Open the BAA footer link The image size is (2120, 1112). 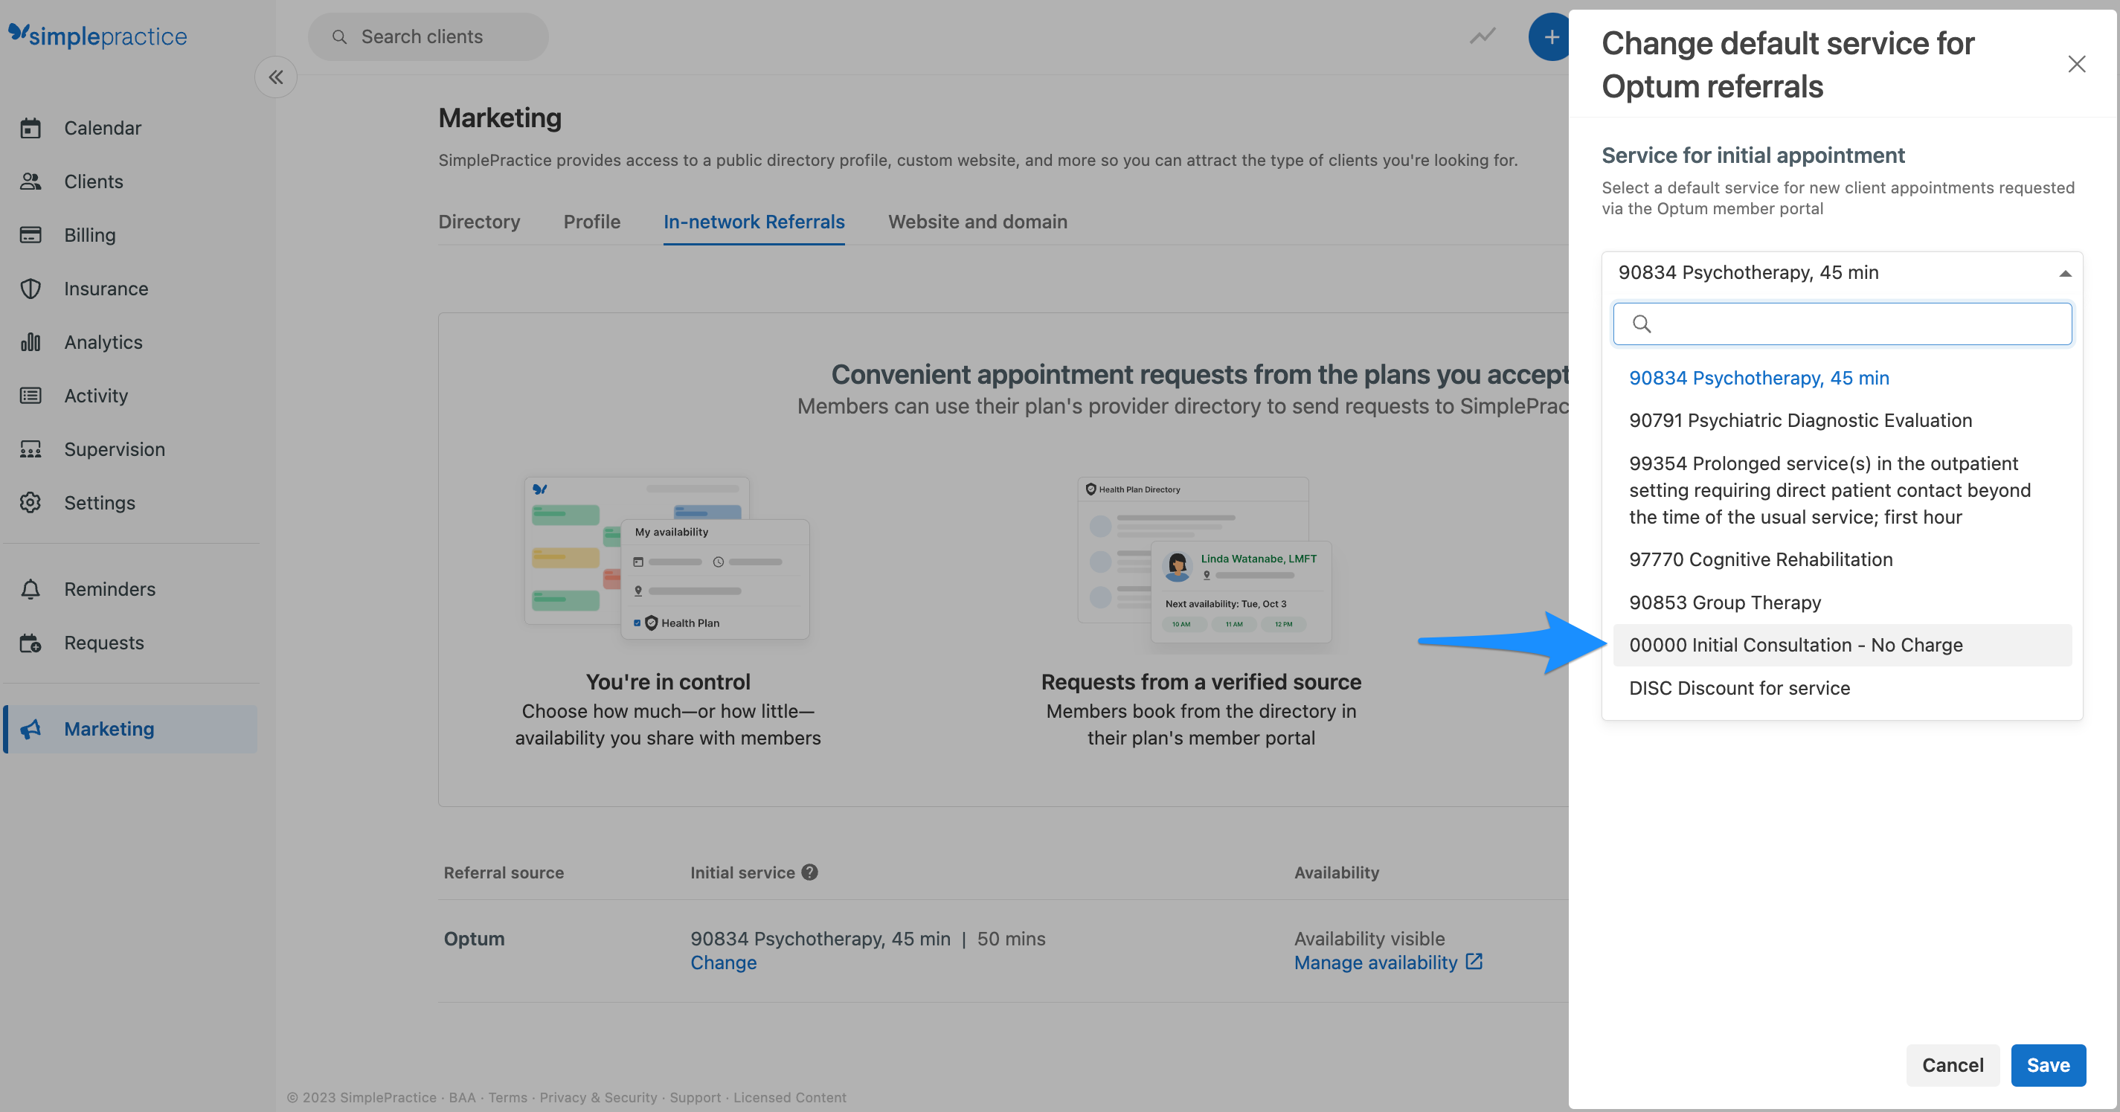[462, 1097]
